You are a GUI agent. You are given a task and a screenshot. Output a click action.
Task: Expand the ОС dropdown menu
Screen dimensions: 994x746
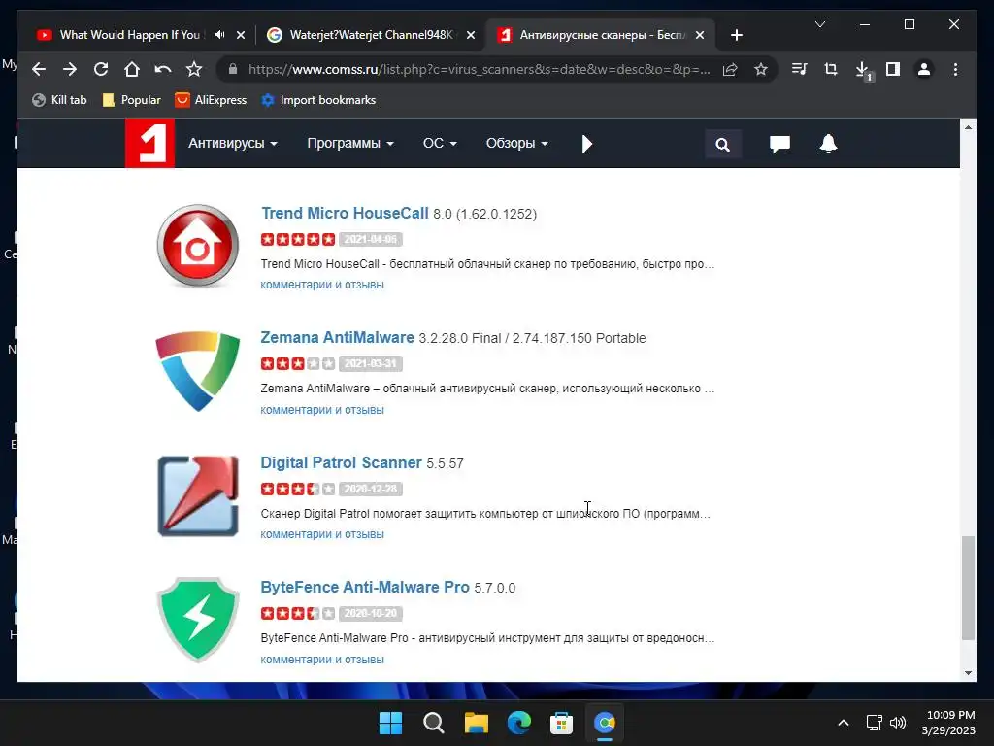(440, 144)
